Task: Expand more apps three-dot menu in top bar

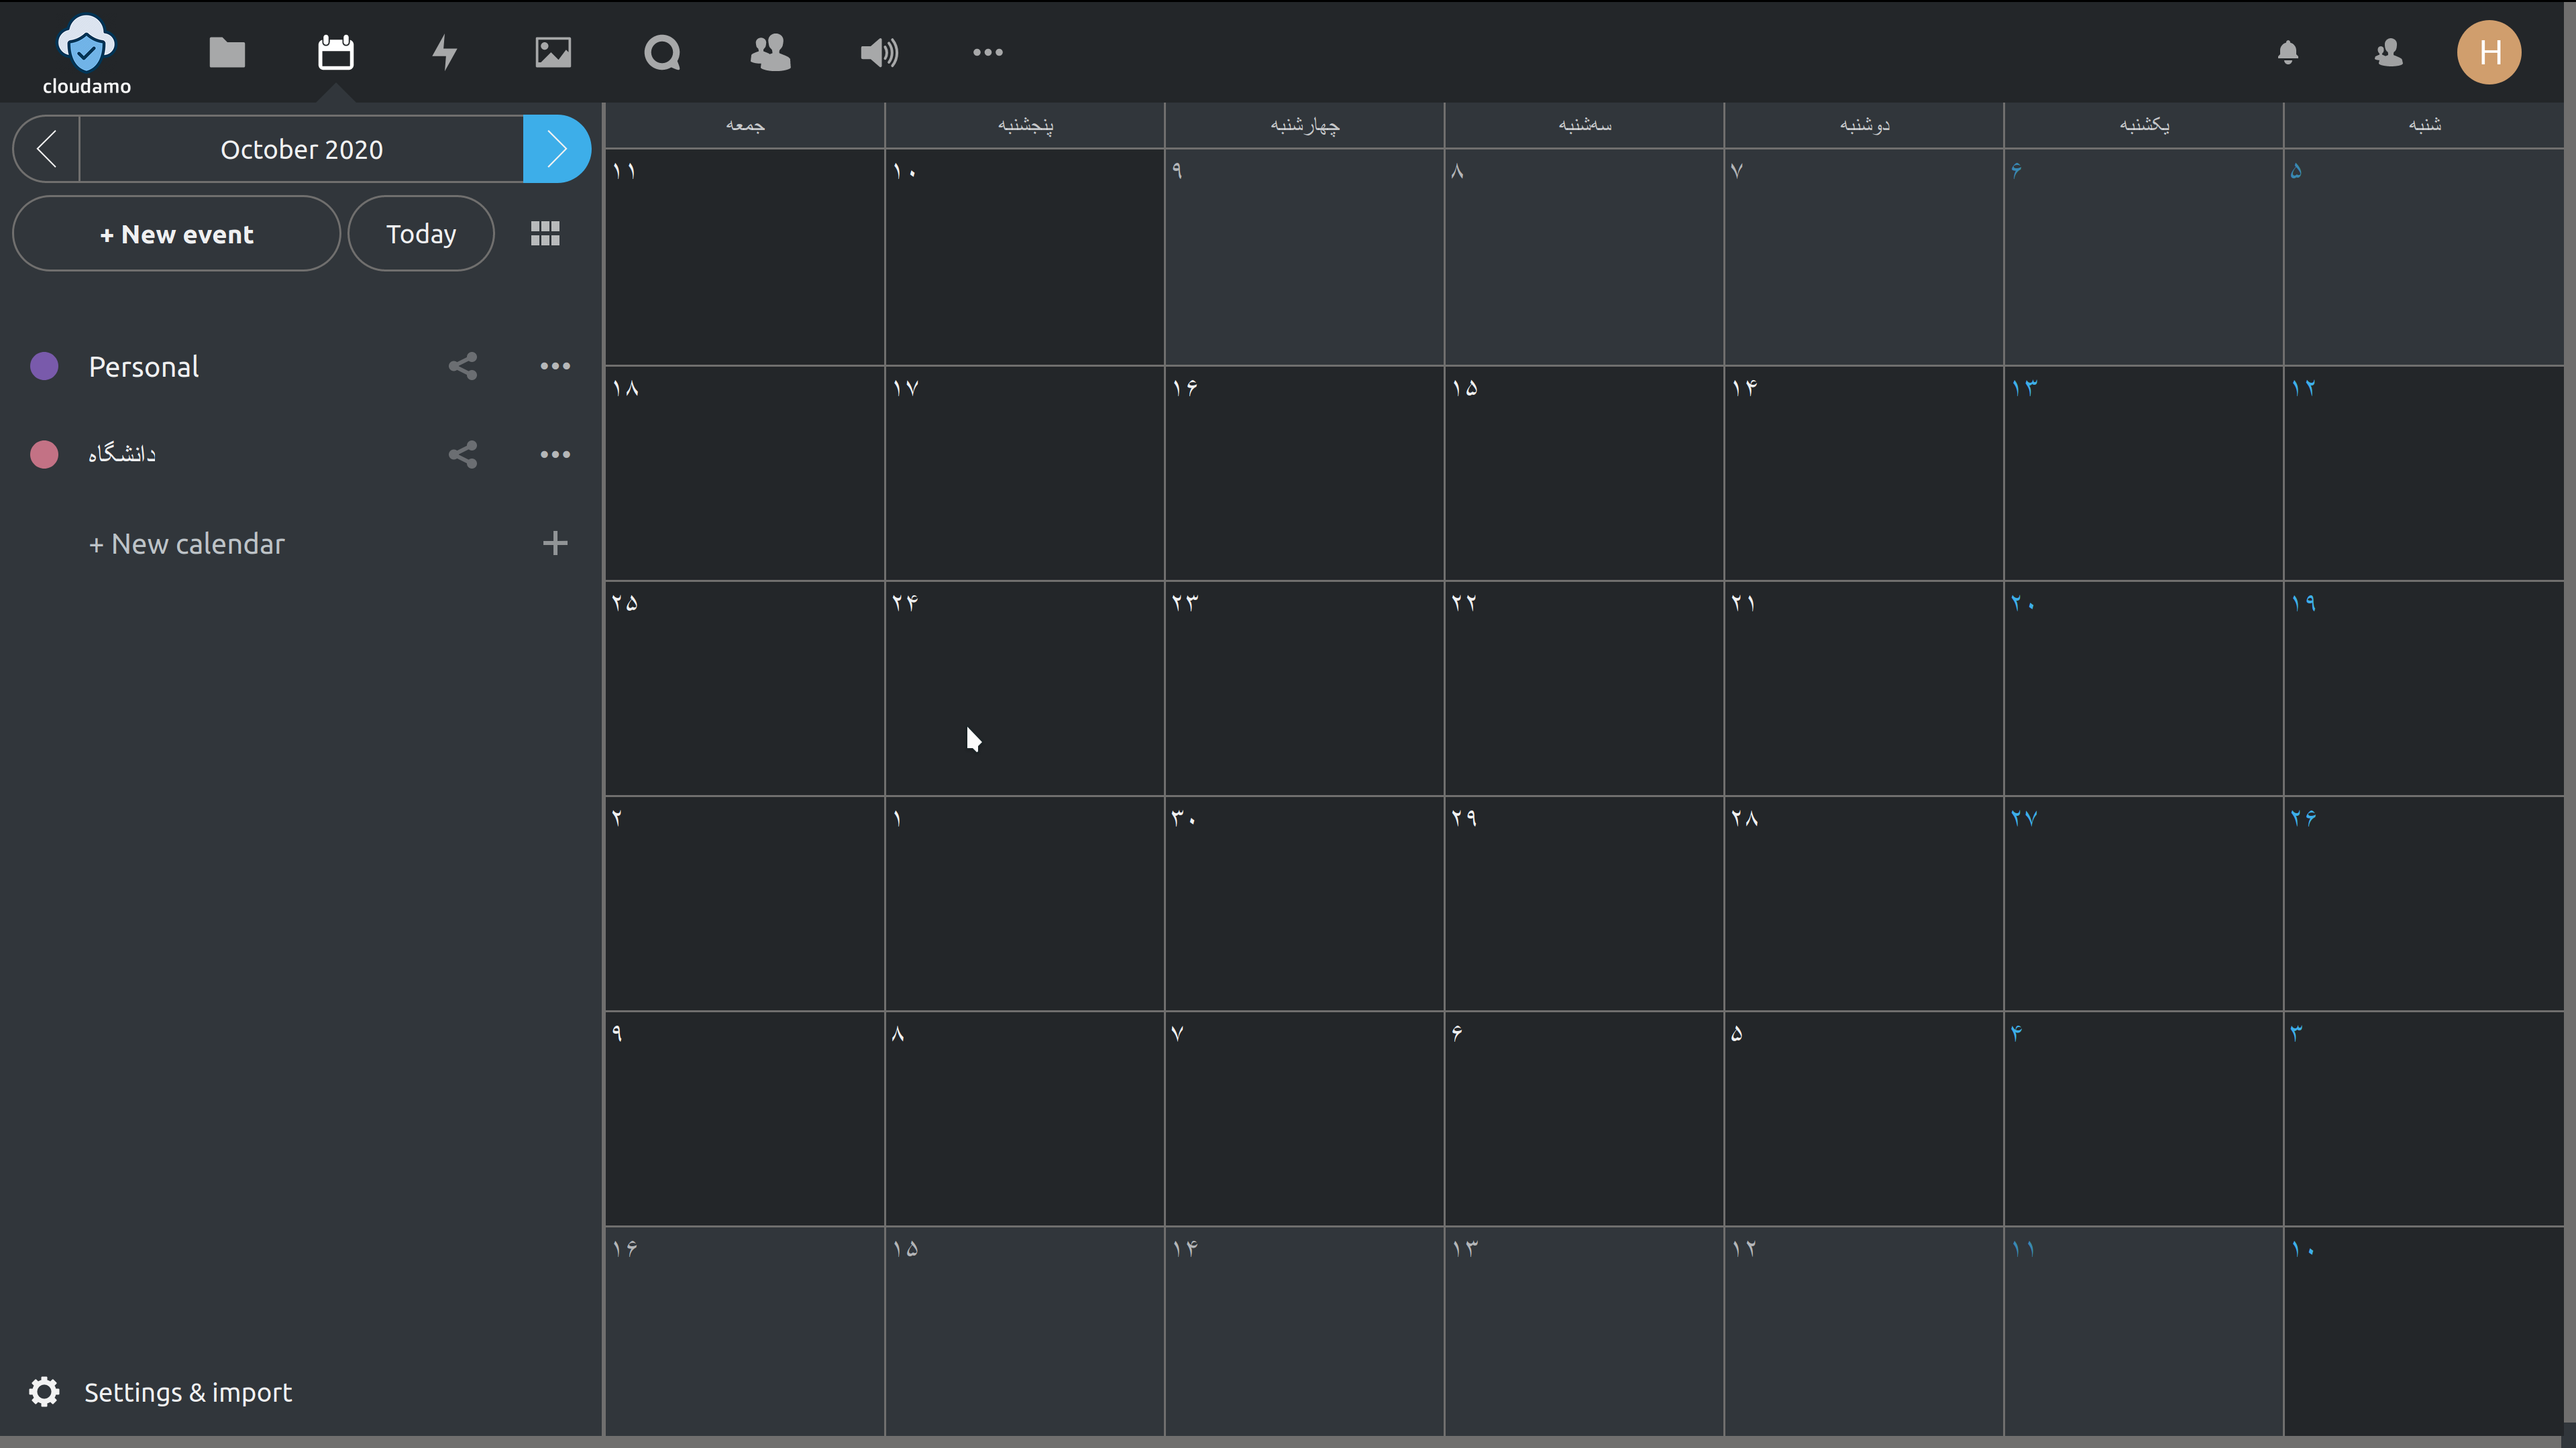Action: [x=988, y=52]
